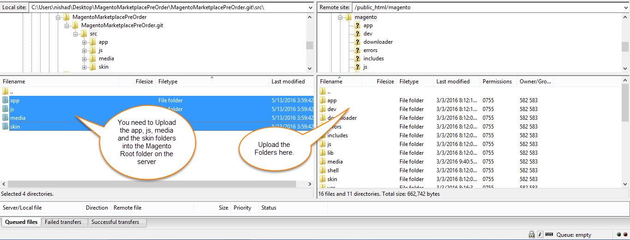
Task: Open the Local site path dropdown
Action: click(x=309, y=7)
